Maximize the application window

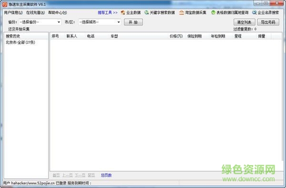point(266,3)
